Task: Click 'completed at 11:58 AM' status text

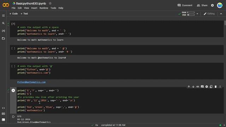Action: click(113, 125)
